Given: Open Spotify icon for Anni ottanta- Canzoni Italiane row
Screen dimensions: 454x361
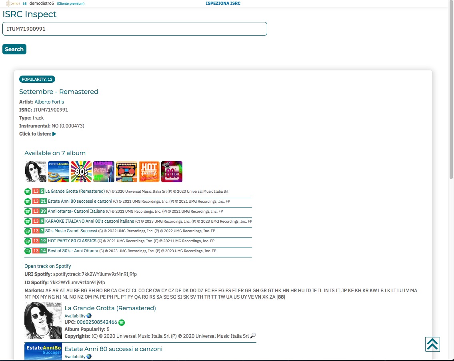Looking at the screenshot, I should [28, 211].
